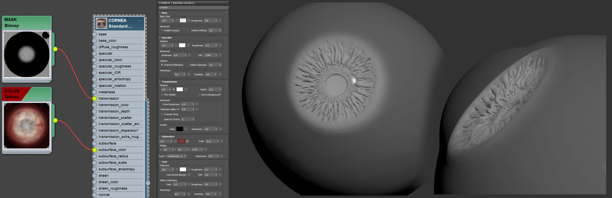Click map slot button next to Metalness
Image resolution: width=612 pixels, height=198 pixels.
coord(189,55)
